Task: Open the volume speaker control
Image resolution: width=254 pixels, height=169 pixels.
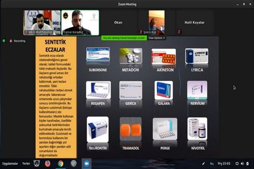Action: [242, 163]
